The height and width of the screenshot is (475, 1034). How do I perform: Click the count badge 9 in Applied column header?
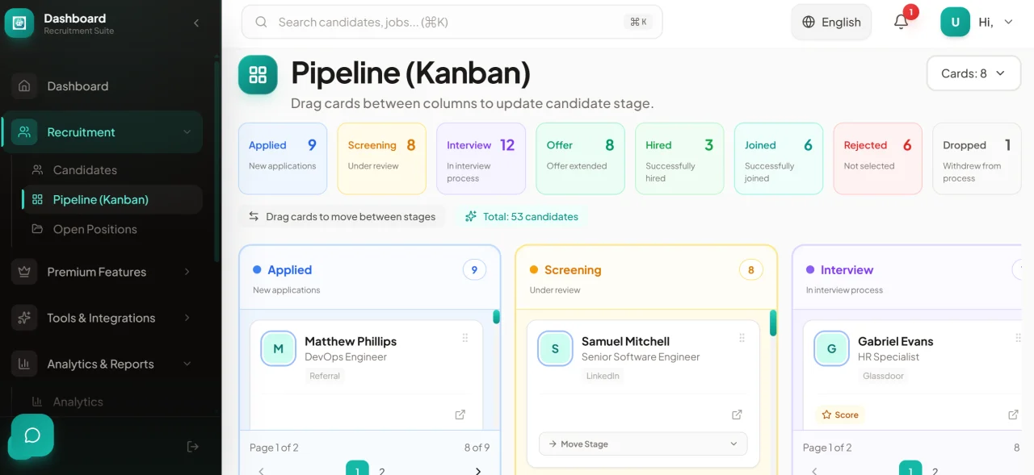coord(474,269)
